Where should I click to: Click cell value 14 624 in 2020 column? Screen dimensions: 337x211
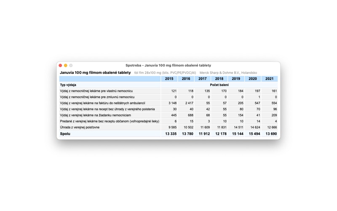pos(255,127)
